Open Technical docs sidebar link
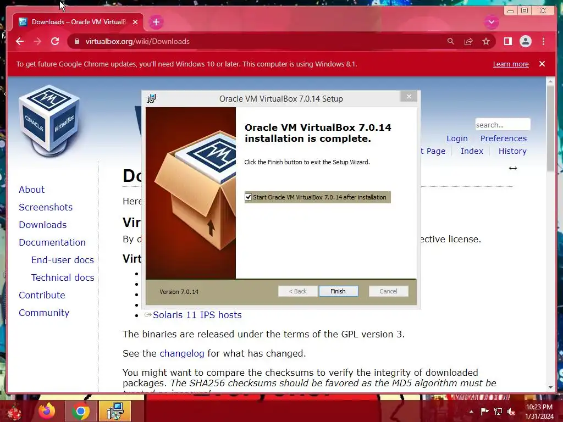The image size is (563, 422). (63, 277)
